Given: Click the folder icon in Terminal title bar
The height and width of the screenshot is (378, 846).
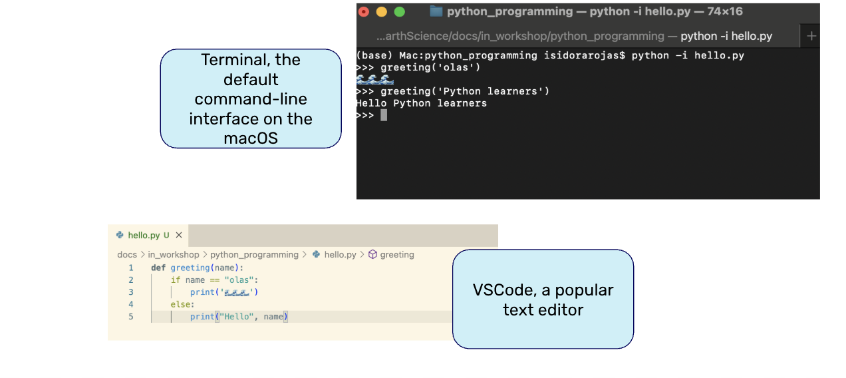Looking at the screenshot, I should pos(436,11).
